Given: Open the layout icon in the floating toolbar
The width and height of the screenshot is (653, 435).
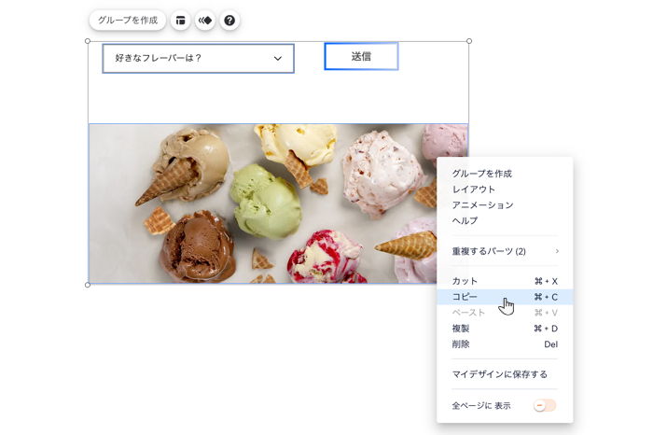Looking at the screenshot, I should point(180,21).
